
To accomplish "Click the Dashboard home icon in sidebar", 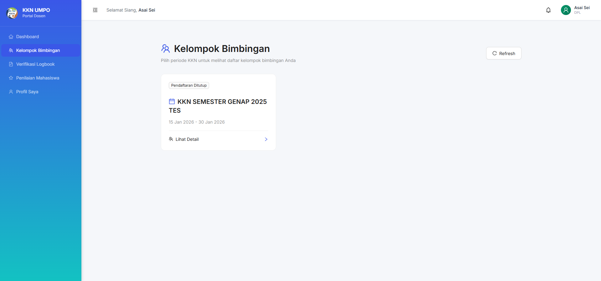I will pos(11,37).
